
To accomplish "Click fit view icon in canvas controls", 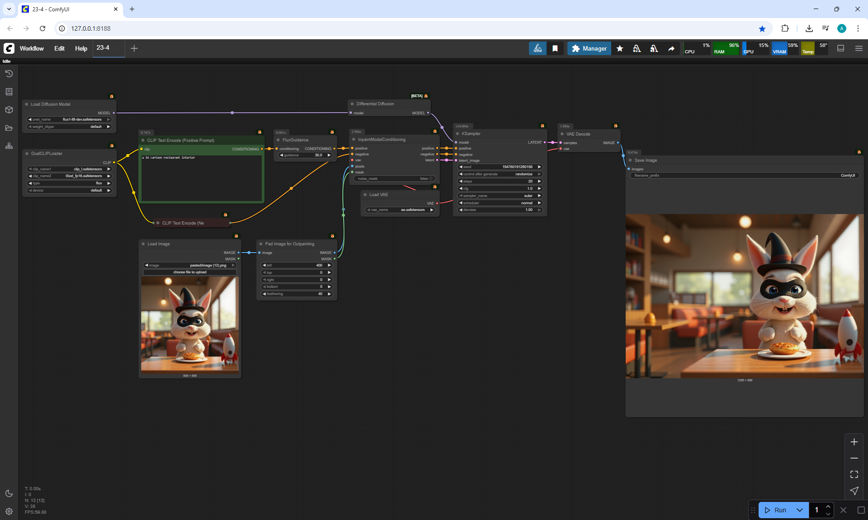I will coord(854,474).
